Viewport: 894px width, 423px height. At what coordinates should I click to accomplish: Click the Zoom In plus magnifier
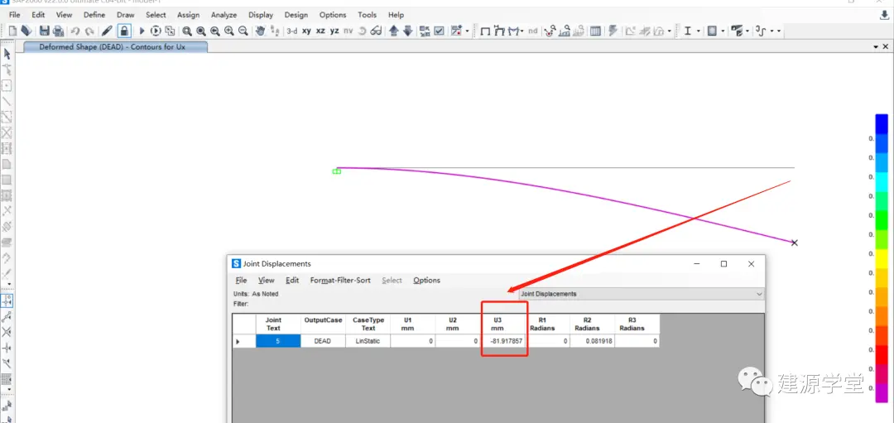(229, 31)
